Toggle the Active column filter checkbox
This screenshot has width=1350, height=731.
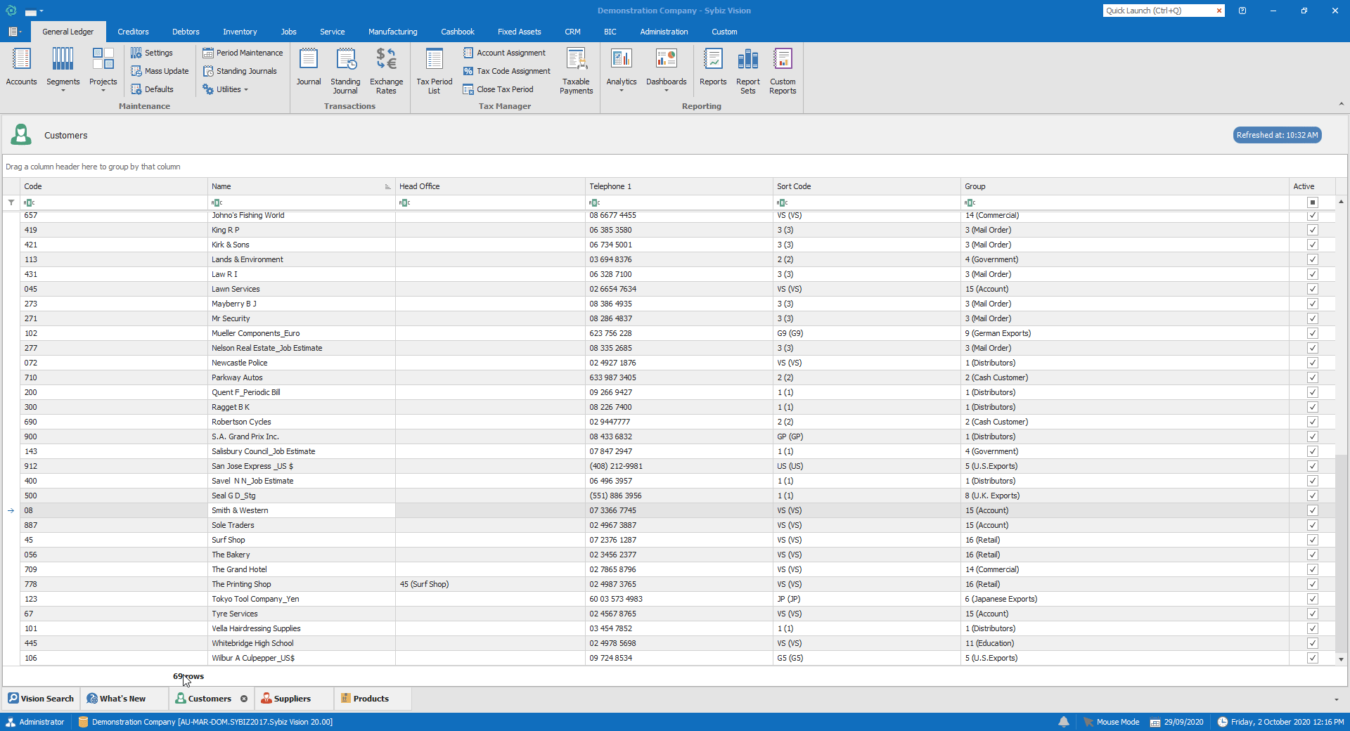point(1312,202)
